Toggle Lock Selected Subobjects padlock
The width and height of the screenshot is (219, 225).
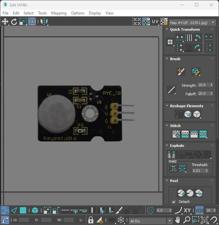91,220
